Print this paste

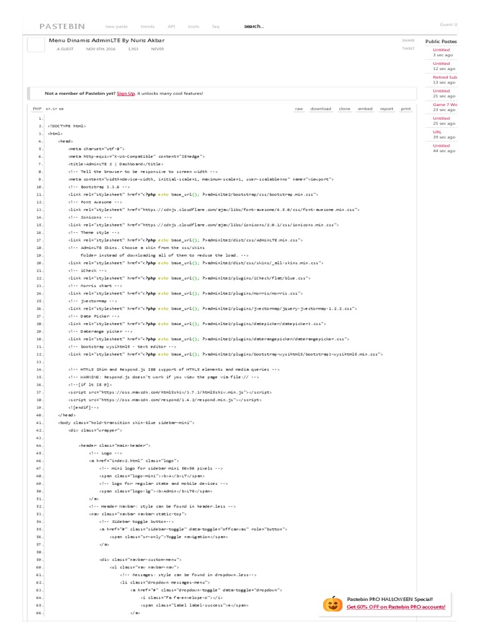(405, 109)
